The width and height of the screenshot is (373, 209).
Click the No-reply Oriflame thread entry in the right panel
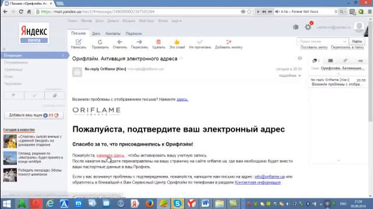pos(338,82)
